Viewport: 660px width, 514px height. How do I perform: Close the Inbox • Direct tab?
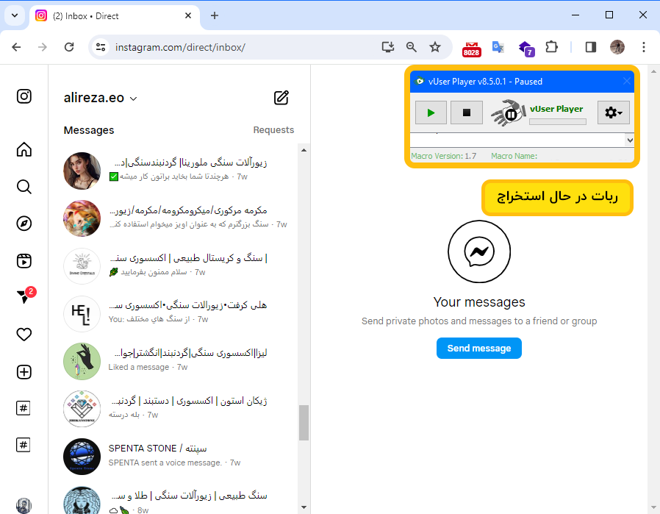[x=188, y=15]
